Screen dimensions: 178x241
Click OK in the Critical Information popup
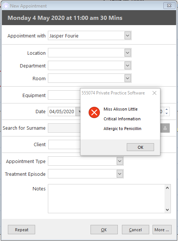coord(140,147)
